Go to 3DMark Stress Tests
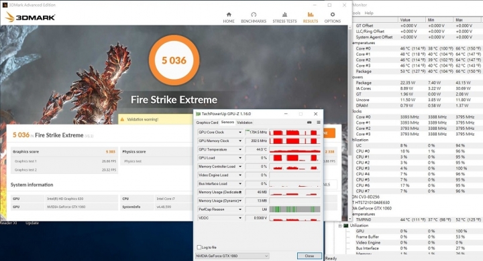483x261 pixels. click(284, 17)
